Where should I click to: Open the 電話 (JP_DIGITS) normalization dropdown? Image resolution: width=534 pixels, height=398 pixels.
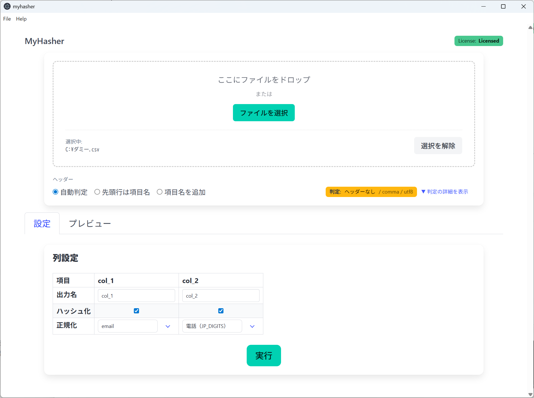tap(219, 326)
